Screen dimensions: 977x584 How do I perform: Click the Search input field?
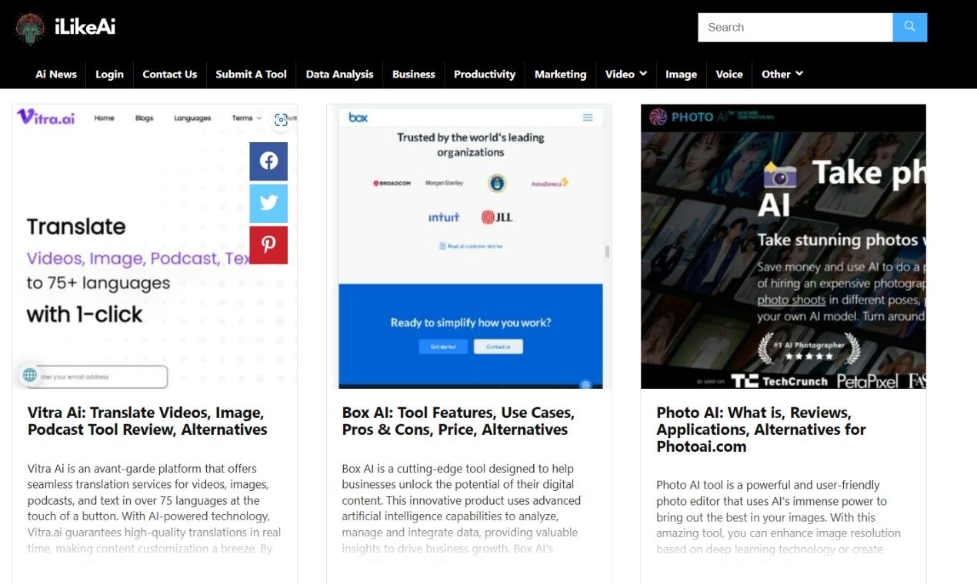click(795, 27)
